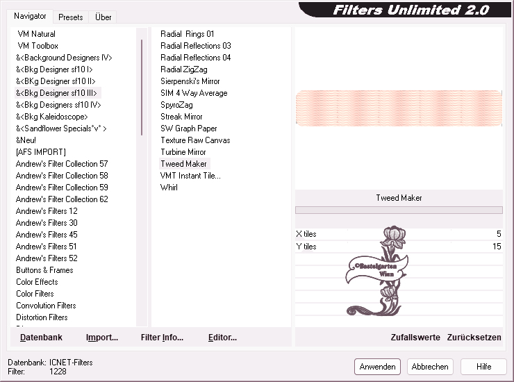Select Color Filters category
This screenshot has height=382, width=514.
tap(35, 294)
